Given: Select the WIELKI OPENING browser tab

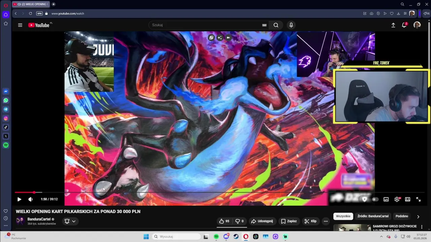Looking at the screenshot, I should pyautogui.click(x=31, y=4).
